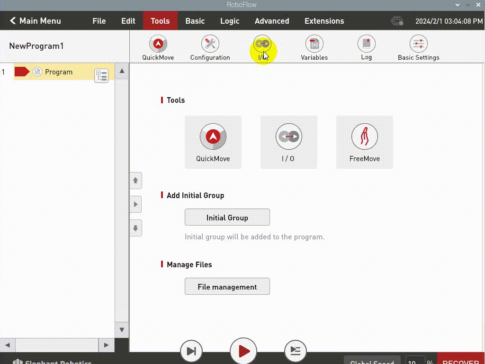The image size is (485, 364).
Task: Click the Global Speed percentage field
Action: point(415,360)
